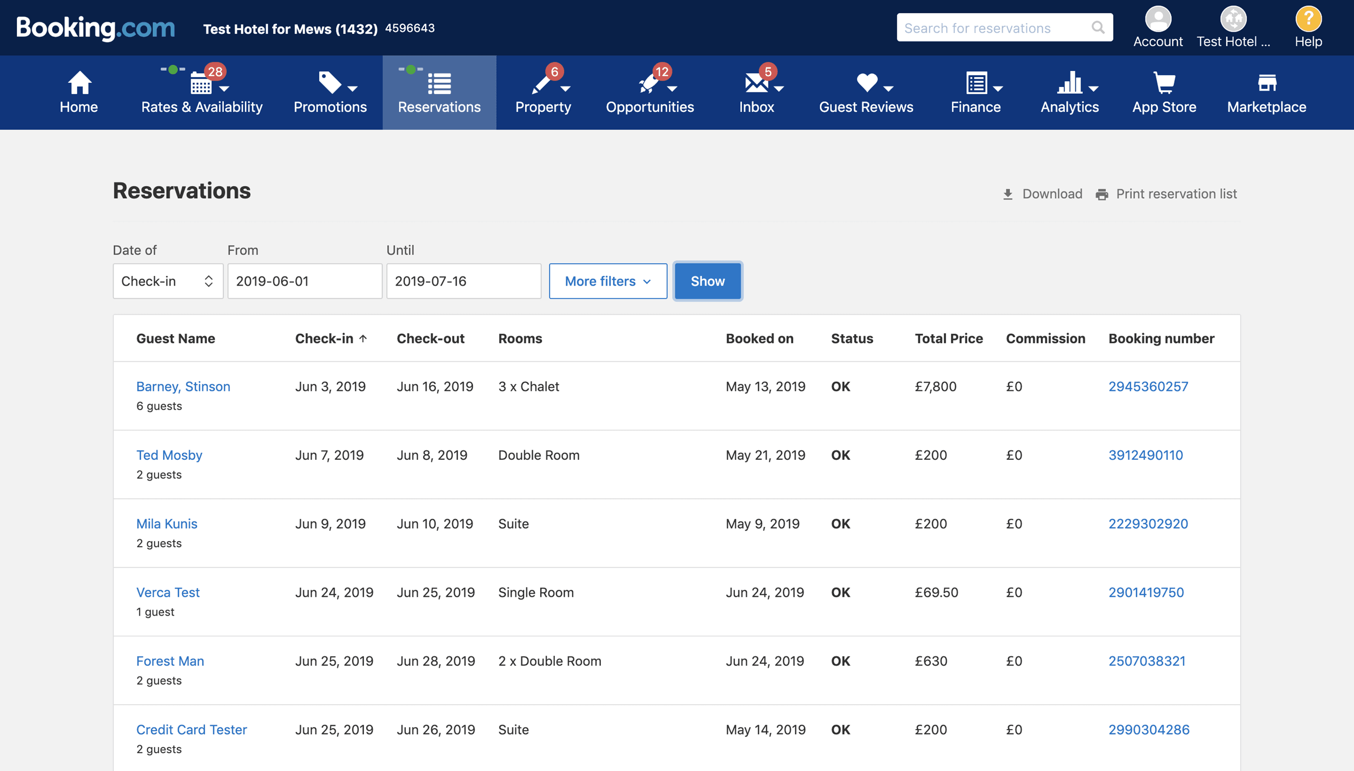Open the Check-in date type selector
Screen dimensions: 1354x771
[168, 281]
